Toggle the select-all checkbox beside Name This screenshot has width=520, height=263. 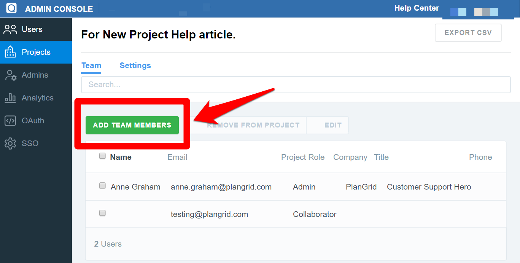click(x=102, y=156)
